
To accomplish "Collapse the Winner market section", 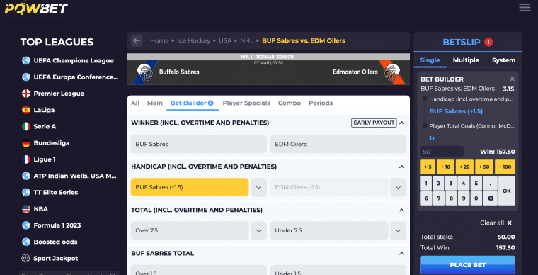I will (402, 123).
